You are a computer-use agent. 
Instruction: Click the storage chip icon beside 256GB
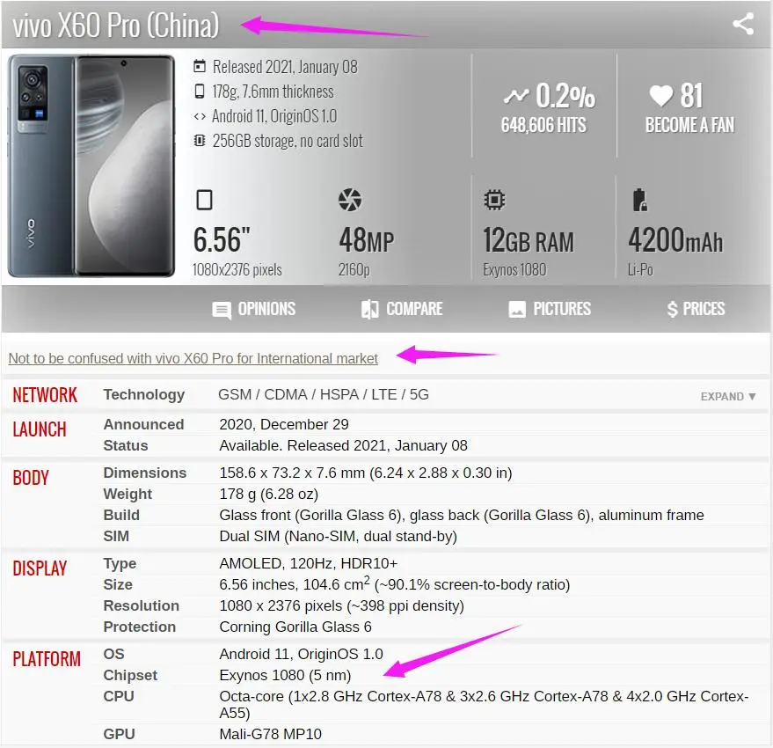pyautogui.click(x=199, y=141)
